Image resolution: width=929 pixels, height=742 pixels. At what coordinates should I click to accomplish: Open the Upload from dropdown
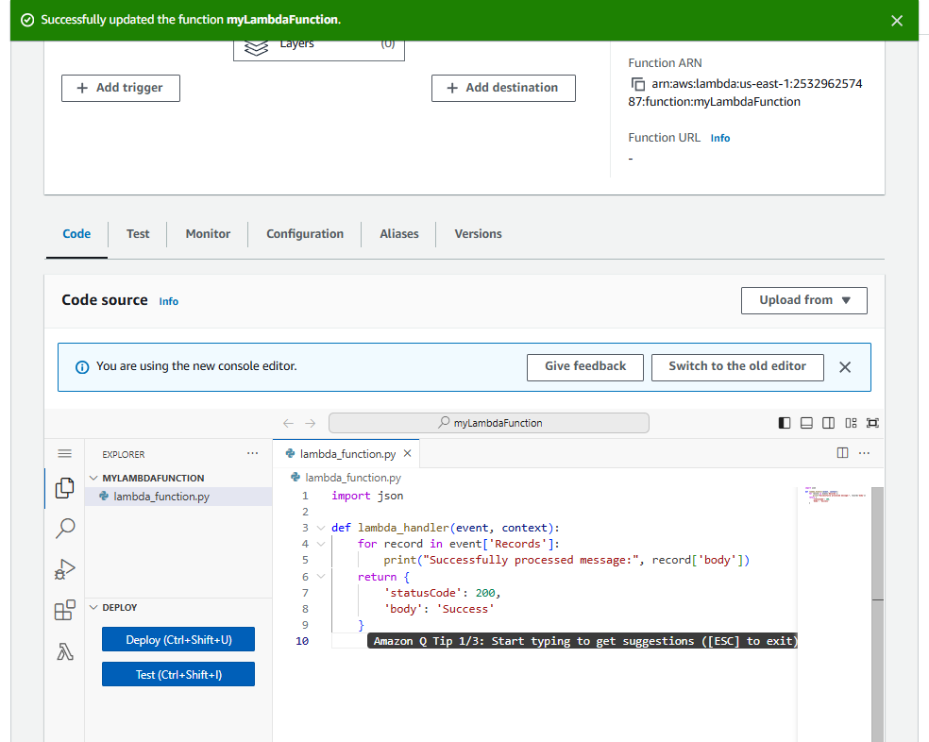click(x=803, y=300)
